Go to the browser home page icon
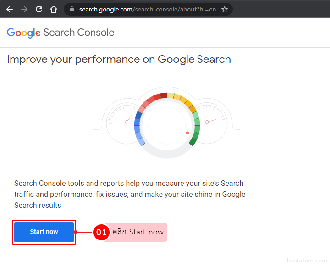Screen dimensions: 330x267 tap(54, 9)
